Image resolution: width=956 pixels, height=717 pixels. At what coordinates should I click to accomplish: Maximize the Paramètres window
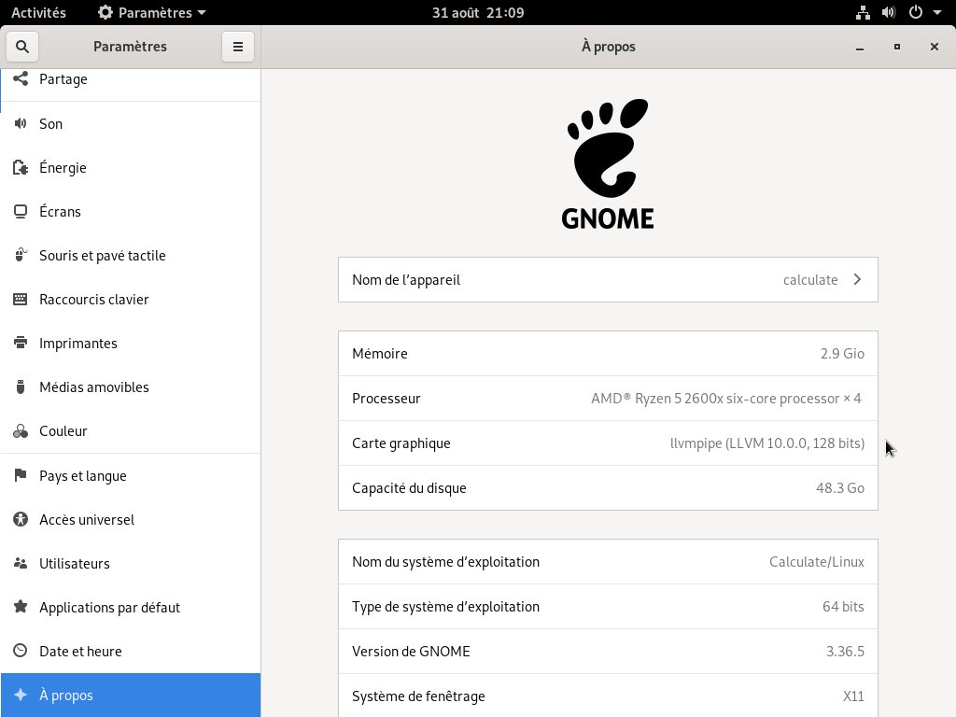click(x=897, y=47)
